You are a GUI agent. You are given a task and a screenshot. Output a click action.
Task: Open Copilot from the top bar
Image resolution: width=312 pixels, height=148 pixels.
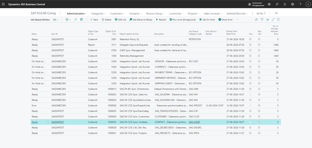click(269, 4)
